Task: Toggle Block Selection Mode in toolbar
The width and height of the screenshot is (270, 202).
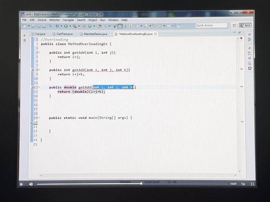Action: tap(125, 26)
